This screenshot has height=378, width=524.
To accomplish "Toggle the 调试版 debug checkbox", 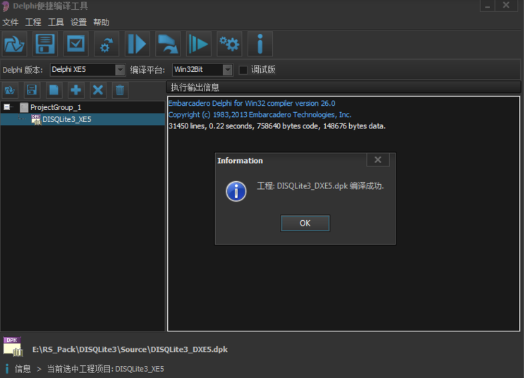I will pyautogui.click(x=243, y=70).
